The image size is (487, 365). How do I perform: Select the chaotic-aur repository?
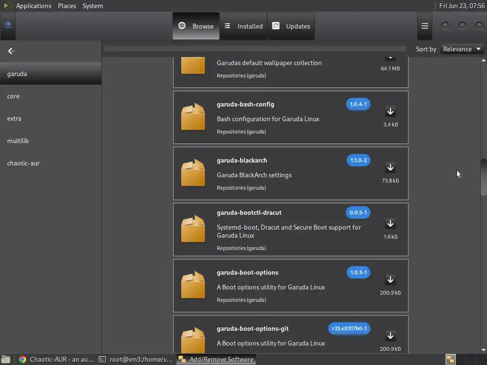(50, 163)
